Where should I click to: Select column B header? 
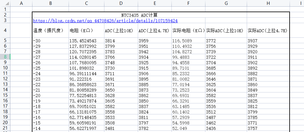[x=51, y=3]
